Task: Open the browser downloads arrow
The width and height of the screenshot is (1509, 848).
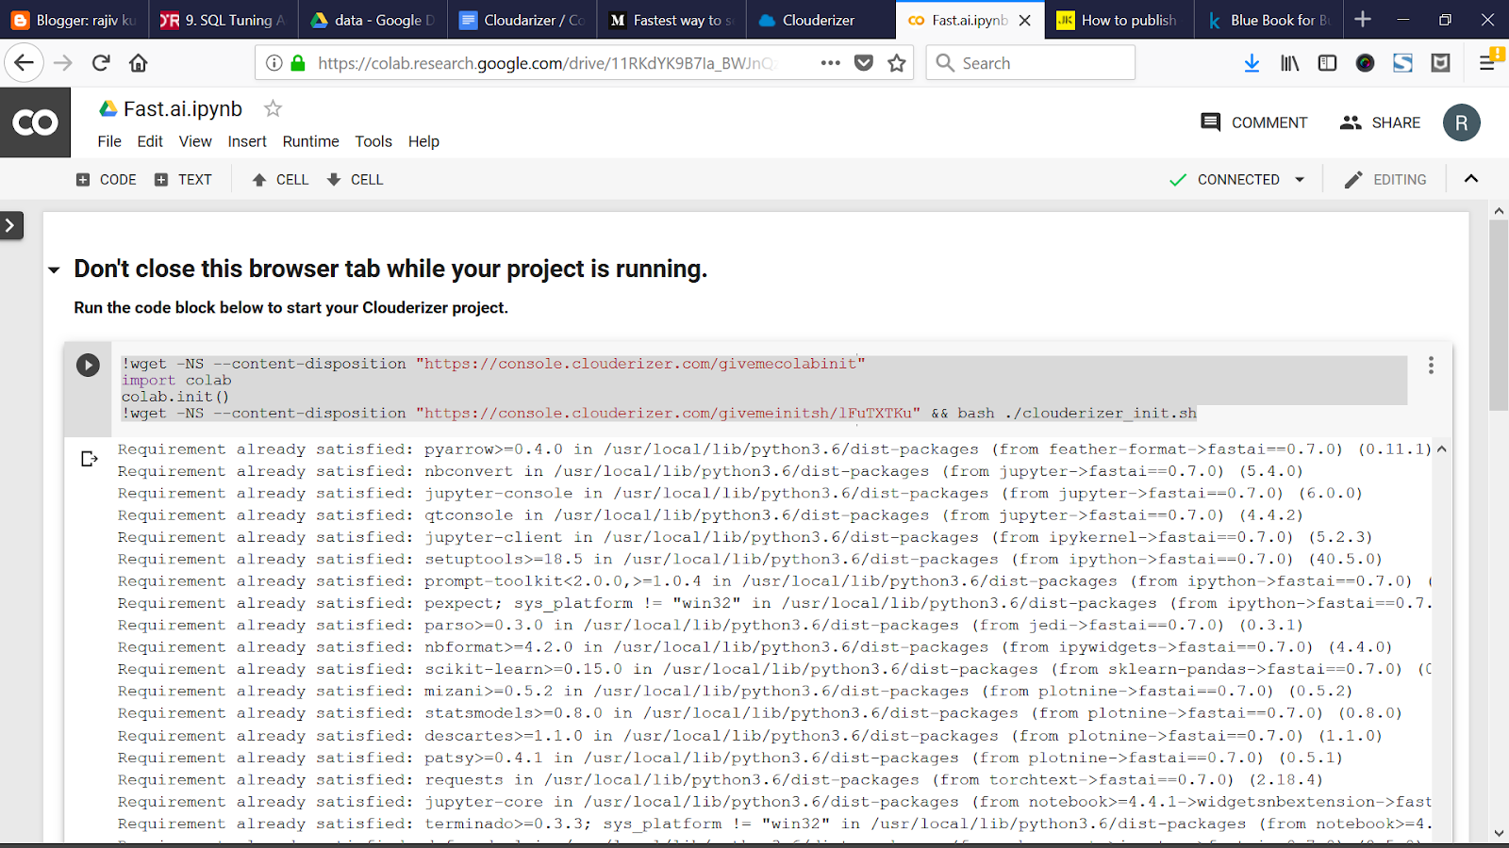Action: (1252, 63)
